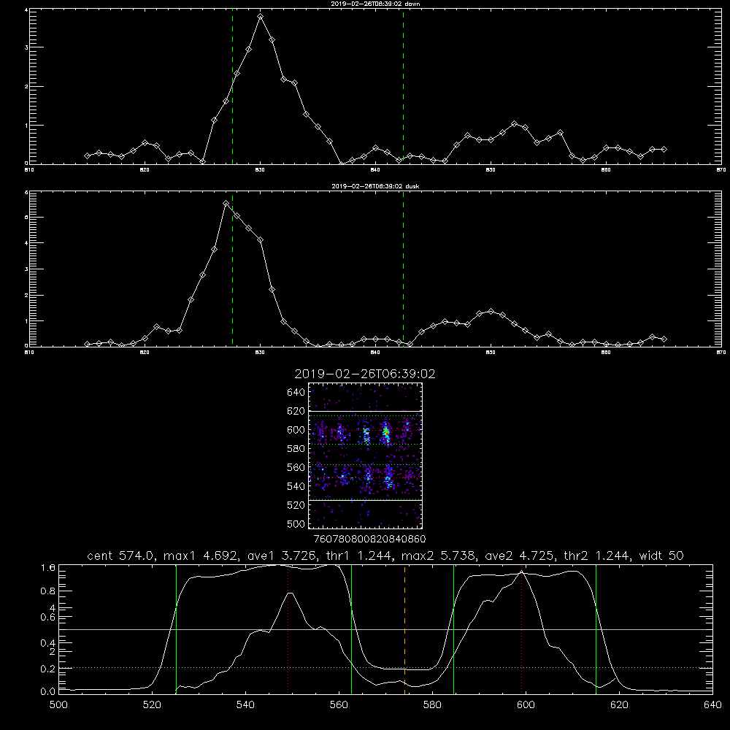Click the 560 label on spectral image y-axis

point(296,467)
